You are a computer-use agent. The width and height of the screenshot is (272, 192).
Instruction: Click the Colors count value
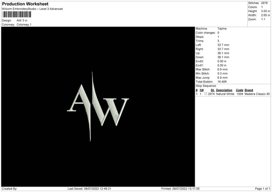262,7
